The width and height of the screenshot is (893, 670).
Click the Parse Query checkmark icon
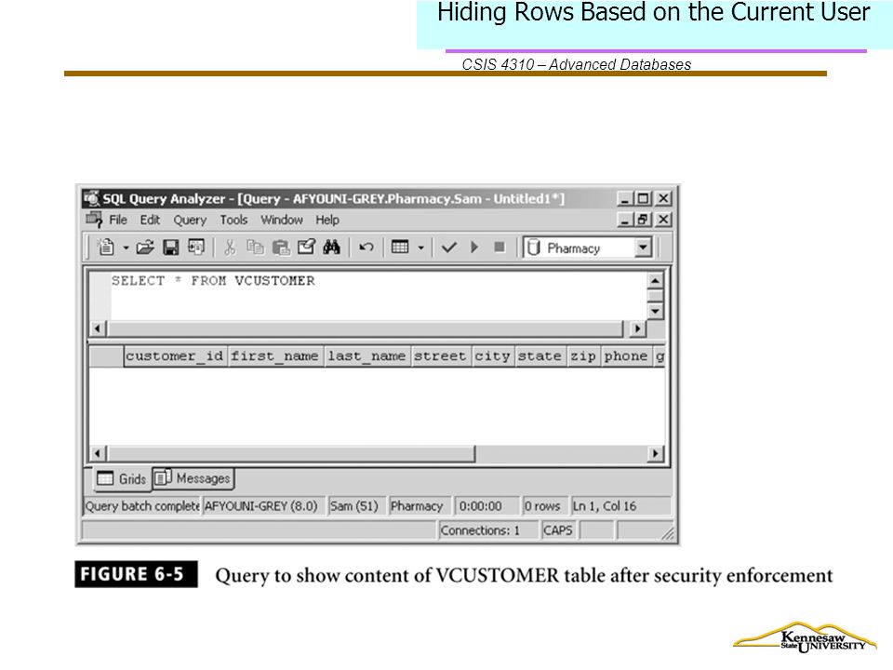[448, 248]
